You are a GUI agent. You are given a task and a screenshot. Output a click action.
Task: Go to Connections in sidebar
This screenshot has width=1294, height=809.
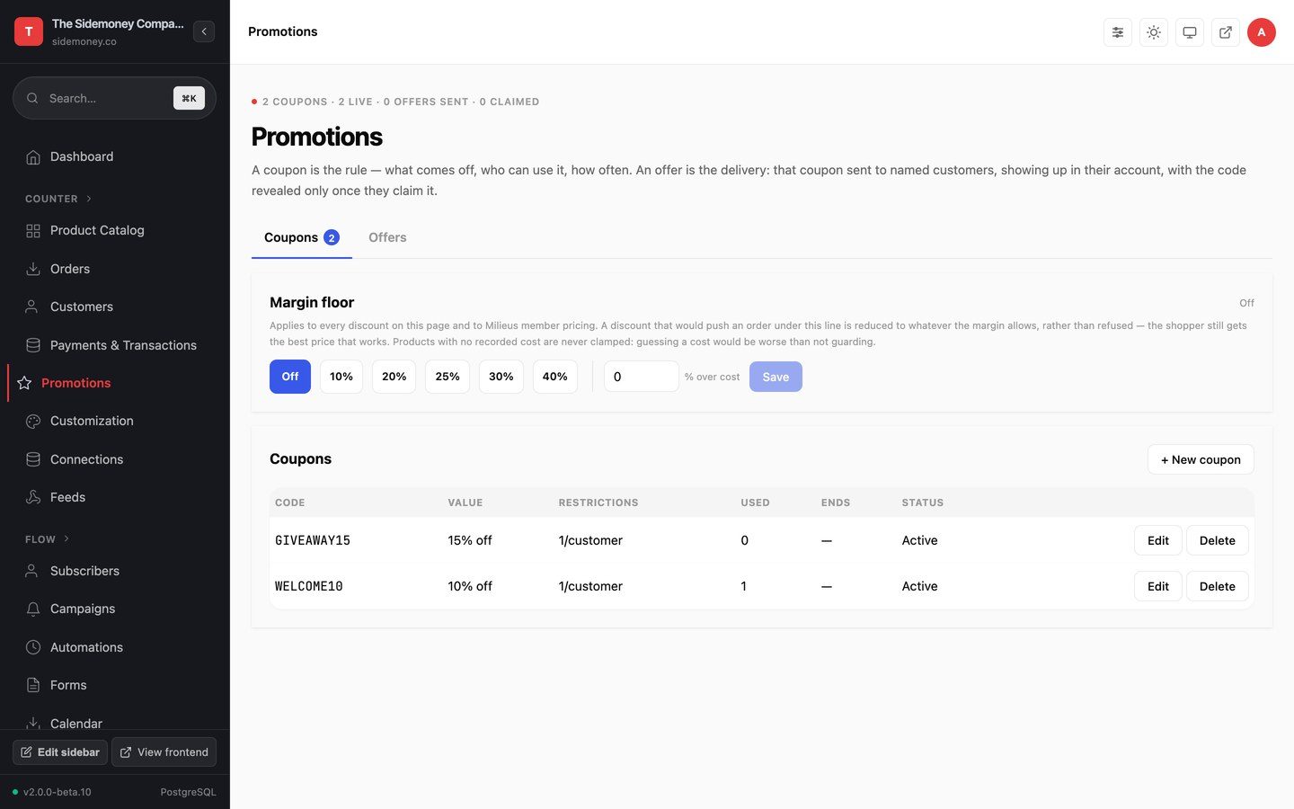pyautogui.click(x=114, y=459)
